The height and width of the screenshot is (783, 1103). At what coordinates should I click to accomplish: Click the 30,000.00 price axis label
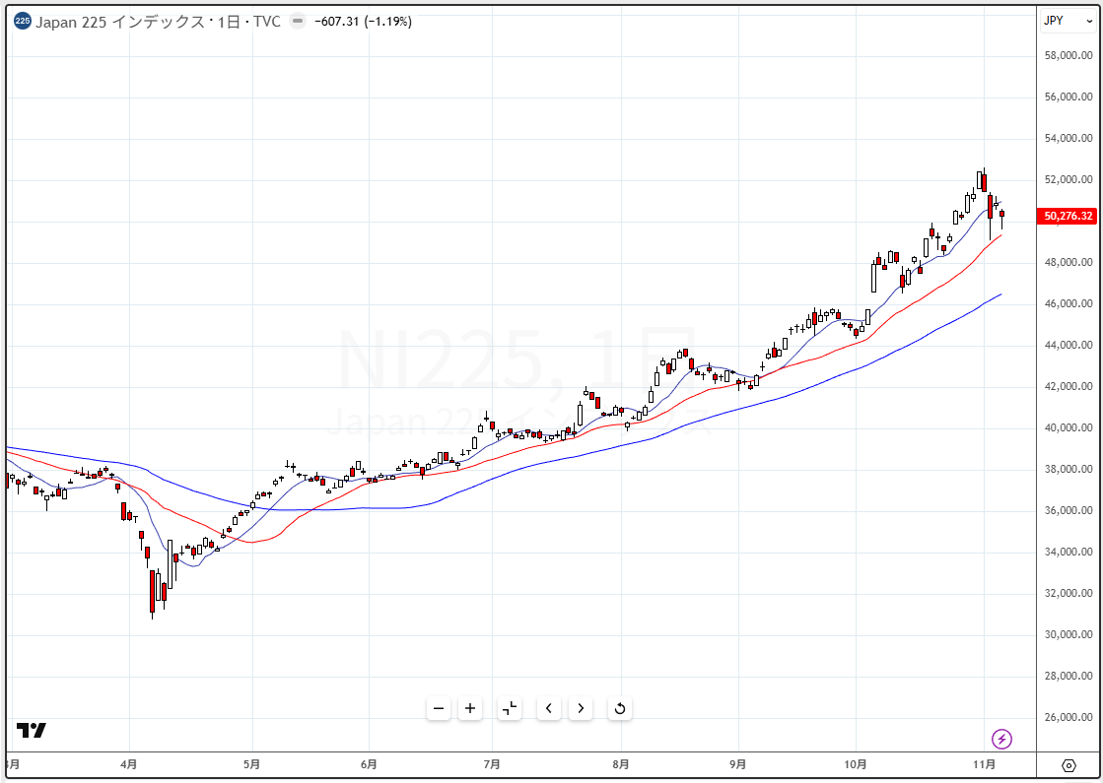click(1067, 635)
